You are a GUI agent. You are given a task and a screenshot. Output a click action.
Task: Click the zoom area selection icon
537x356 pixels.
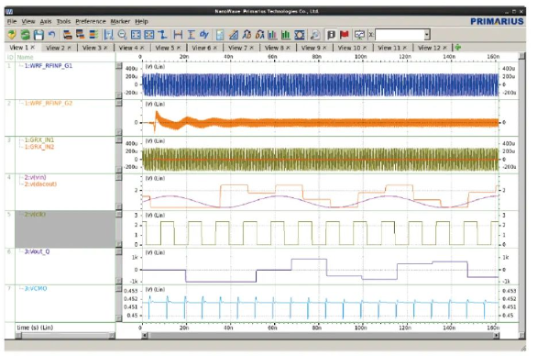(109, 34)
